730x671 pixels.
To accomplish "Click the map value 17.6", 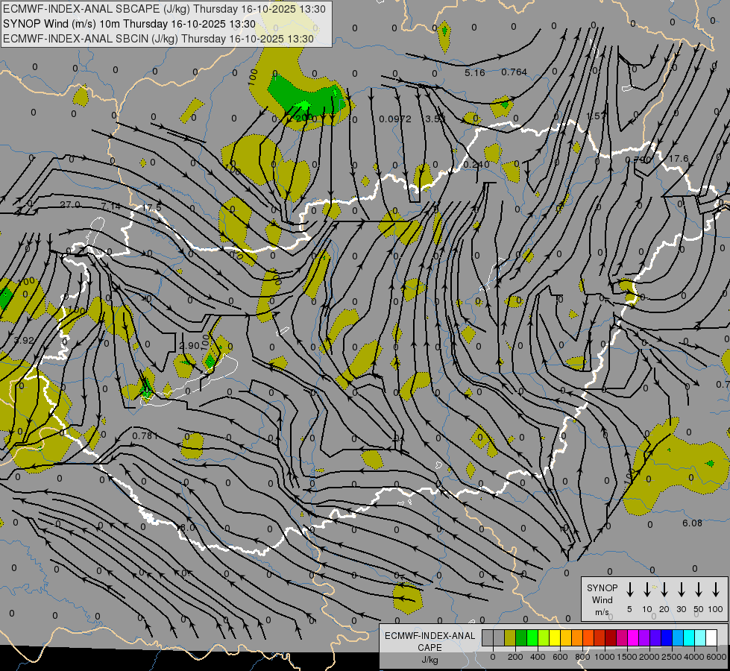I will tap(679, 159).
